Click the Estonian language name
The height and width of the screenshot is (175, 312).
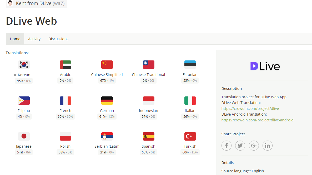click(x=190, y=75)
